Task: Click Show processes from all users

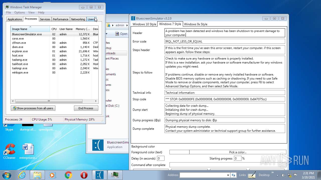Action: pyautogui.click(x=33, y=108)
